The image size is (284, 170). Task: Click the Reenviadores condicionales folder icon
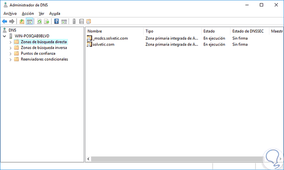coord(17,59)
